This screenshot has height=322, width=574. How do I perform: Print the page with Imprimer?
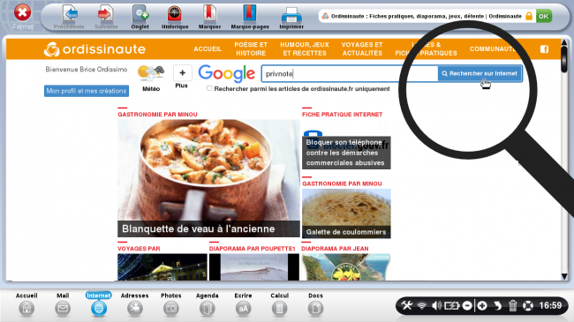291,17
